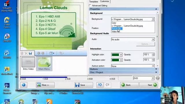
Task: Launch the UltraISO desktop shortcut
Action: [x=7, y=38]
